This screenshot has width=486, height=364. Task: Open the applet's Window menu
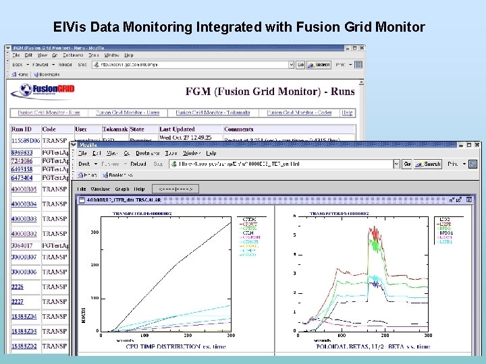click(101, 189)
